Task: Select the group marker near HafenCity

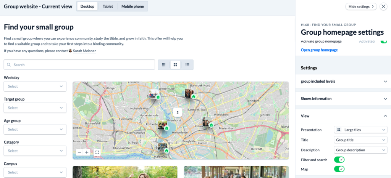Action: pyautogui.click(x=163, y=148)
